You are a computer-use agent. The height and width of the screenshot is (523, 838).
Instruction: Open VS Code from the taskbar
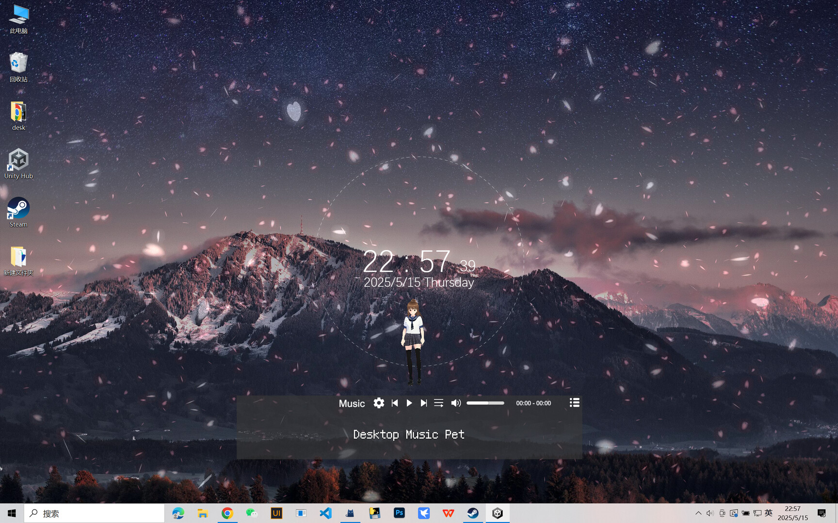[x=325, y=513]
